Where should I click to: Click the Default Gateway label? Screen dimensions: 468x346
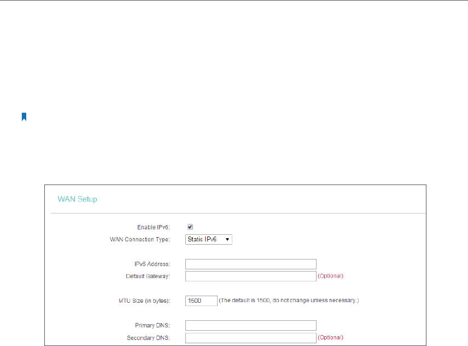(148, 276)
